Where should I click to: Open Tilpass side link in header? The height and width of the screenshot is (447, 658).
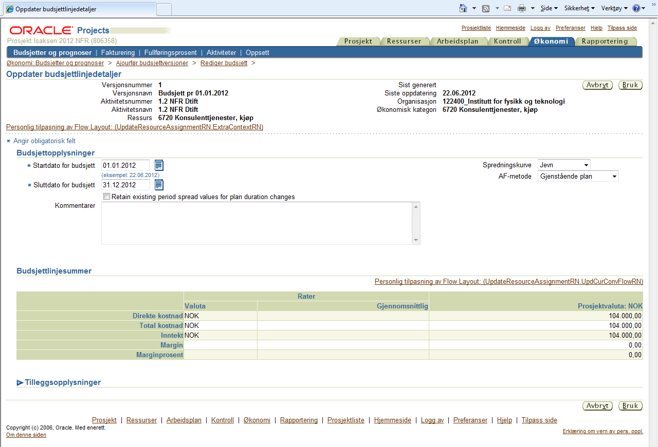pyautogui.click(x=622, y=28)
